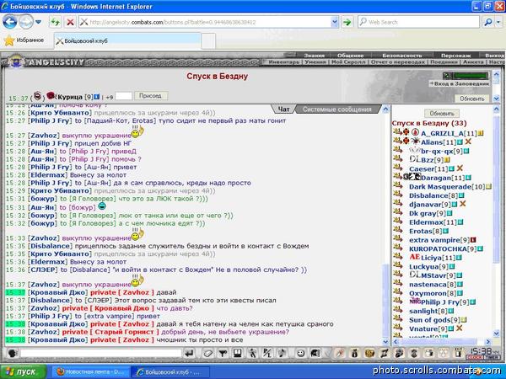Click the field next to +9
506x379 pixels.
(124, 96)
